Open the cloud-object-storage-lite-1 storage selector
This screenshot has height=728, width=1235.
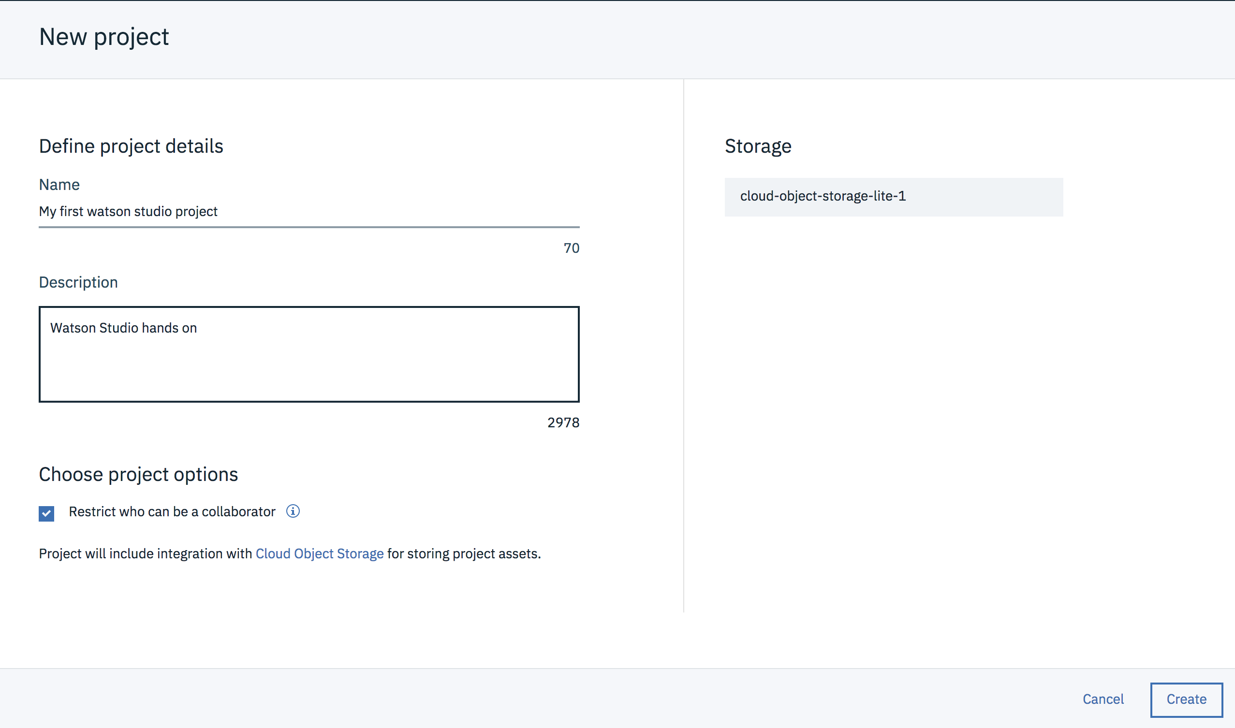click(x=894, y=197)
